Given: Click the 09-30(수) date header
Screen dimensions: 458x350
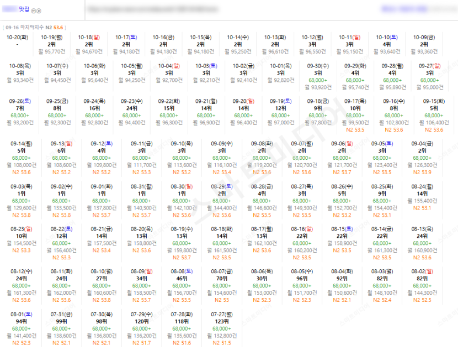Looking at the screenshot, I should pyautogui.click(x=318, y=66).
